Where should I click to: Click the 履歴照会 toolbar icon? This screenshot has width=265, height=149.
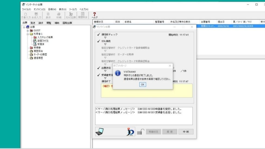coord(82,15)
